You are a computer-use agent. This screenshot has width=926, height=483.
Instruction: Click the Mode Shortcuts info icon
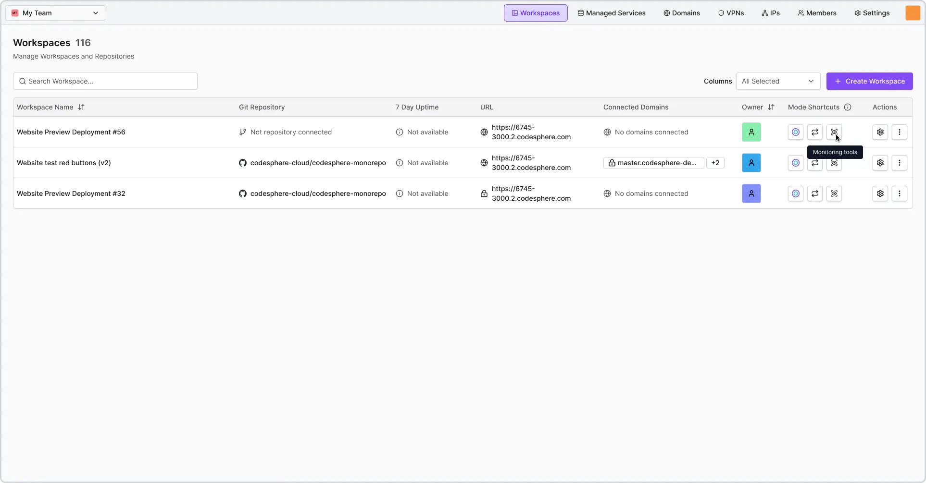848,107
